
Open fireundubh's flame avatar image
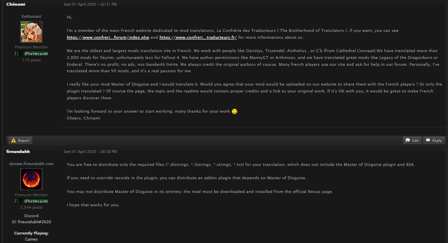31,179
